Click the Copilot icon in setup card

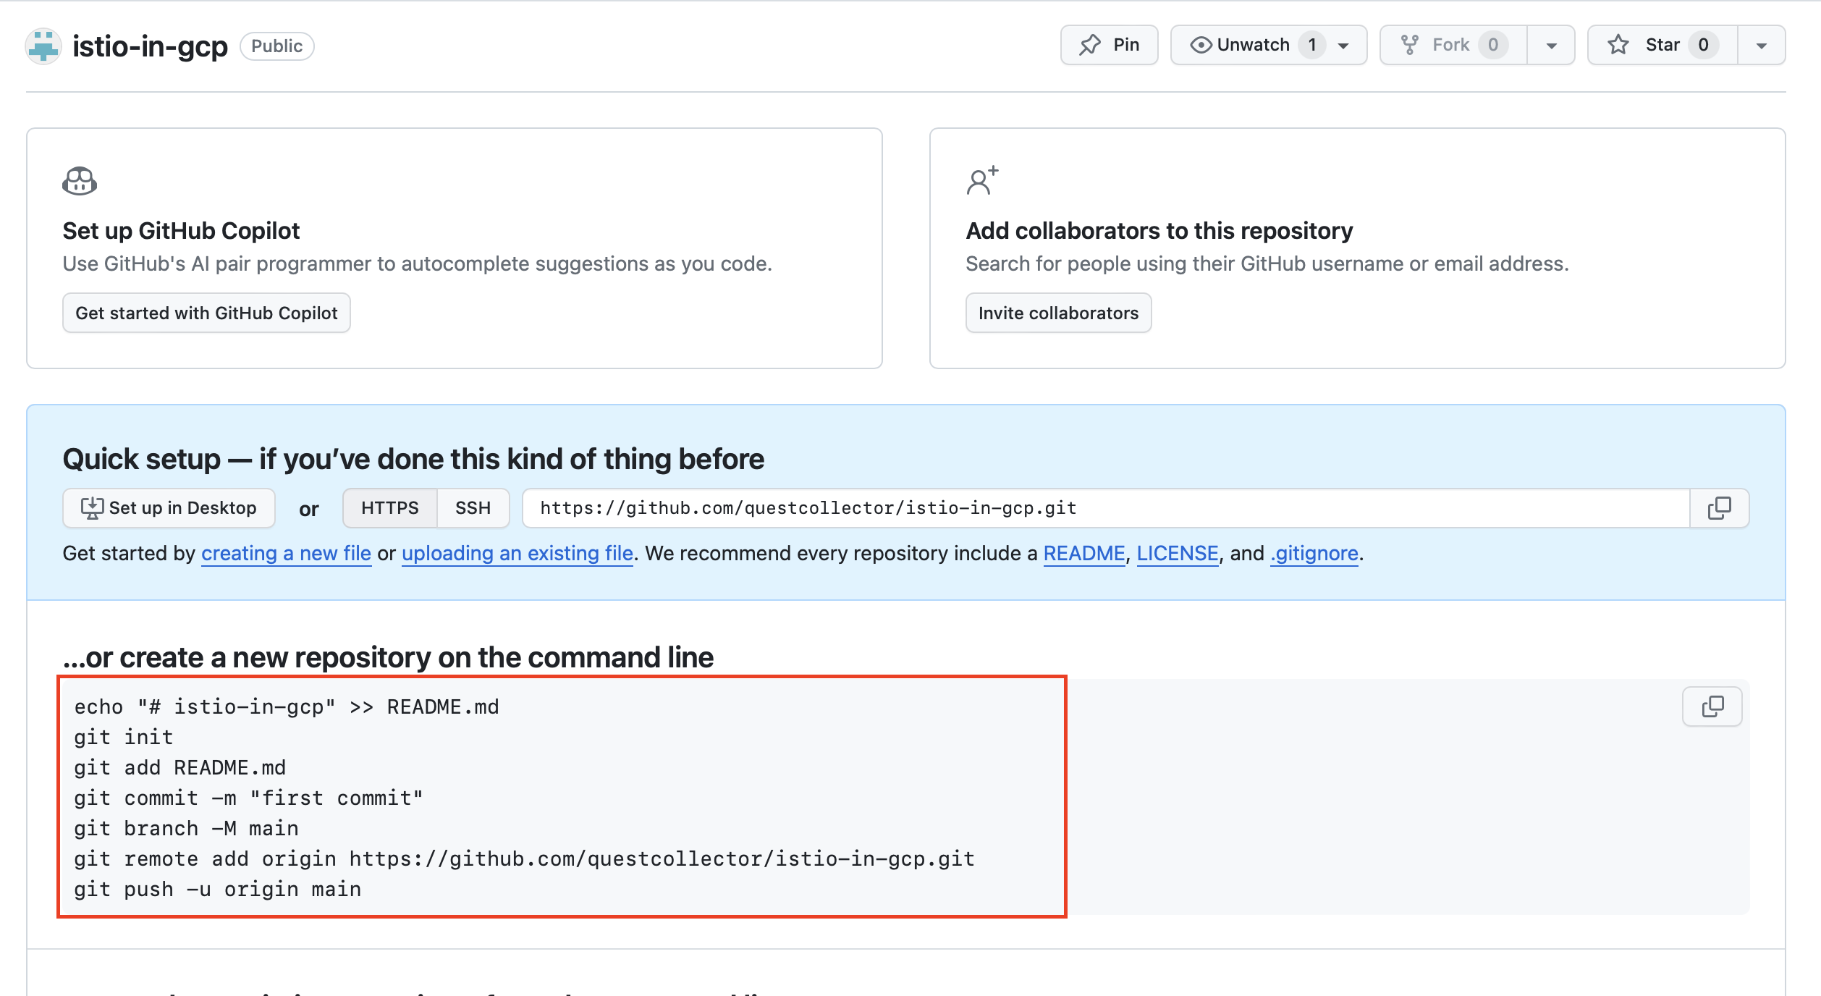80,181
